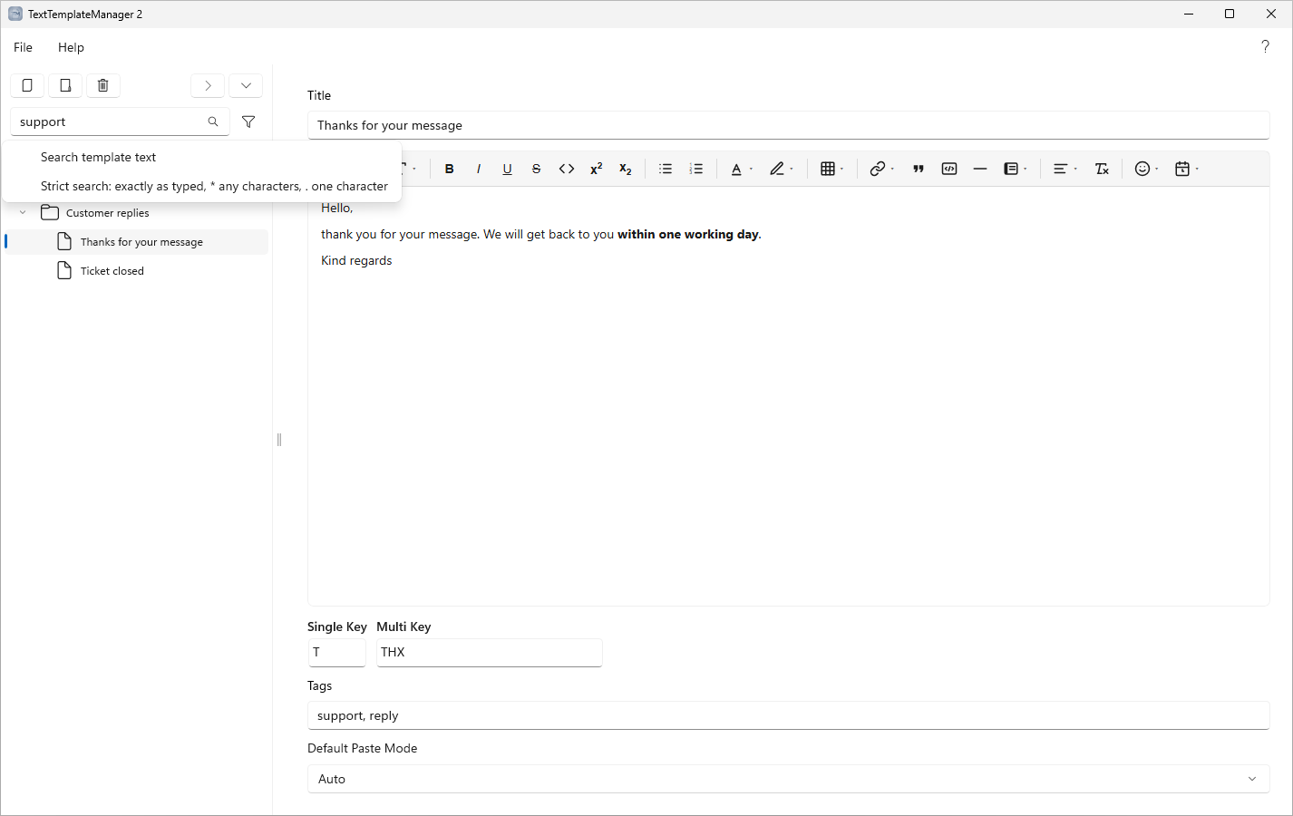1293x816 pixels.
Task: Open the date insert calendar button
Action: 1186,169
